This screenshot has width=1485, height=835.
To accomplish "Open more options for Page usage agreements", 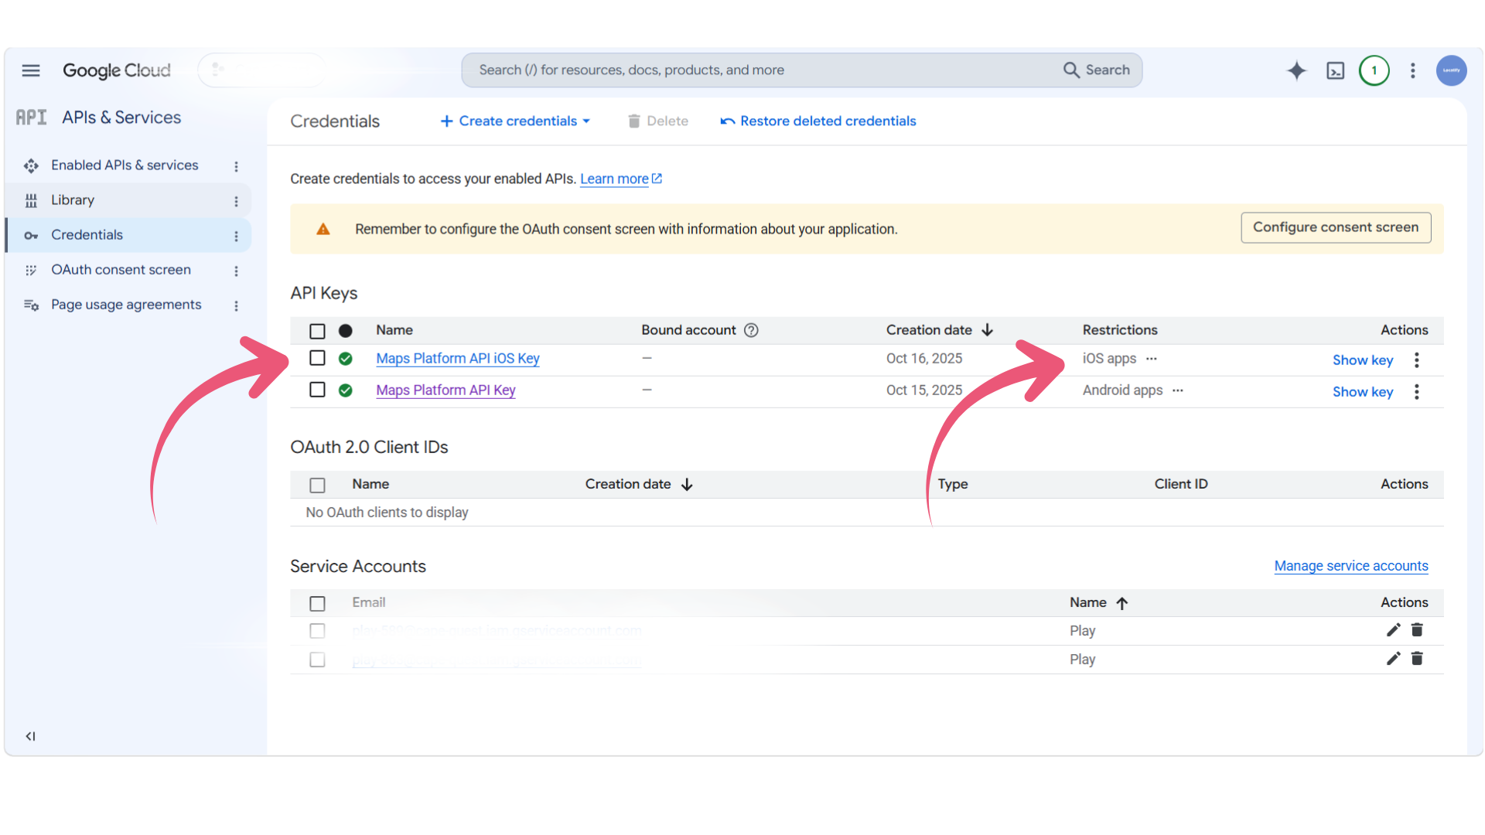I will coord(236,305).
